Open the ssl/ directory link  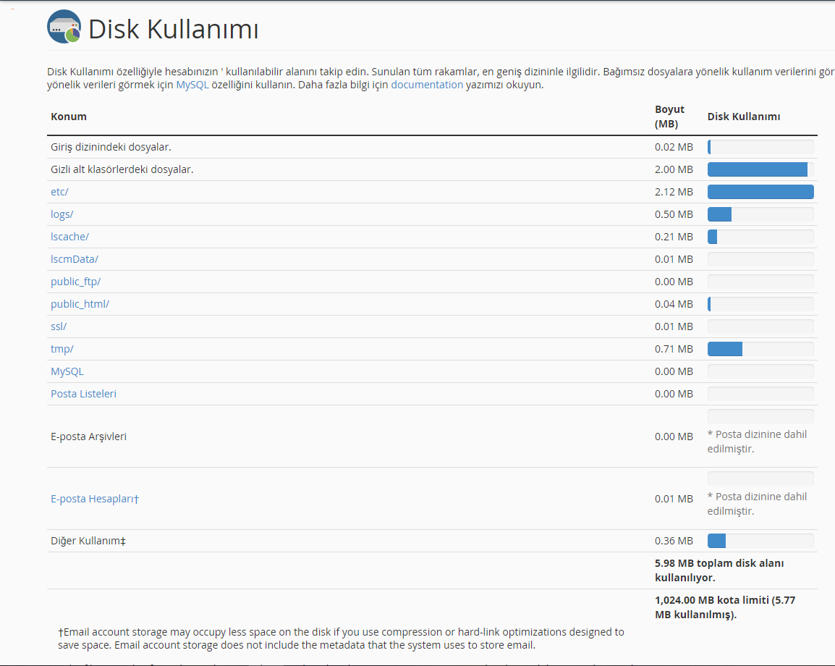tap(59, 326)
